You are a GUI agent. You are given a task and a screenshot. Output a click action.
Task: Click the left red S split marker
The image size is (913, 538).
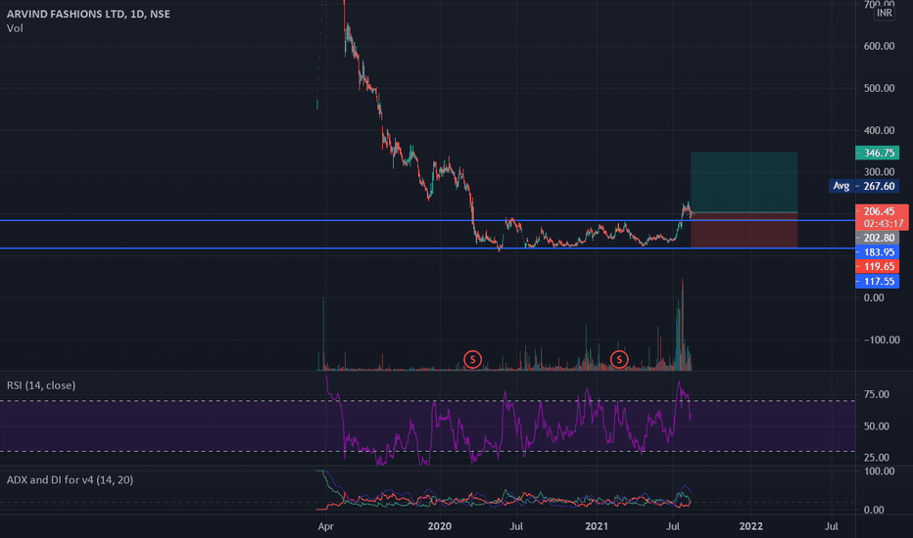pos(473,359)
